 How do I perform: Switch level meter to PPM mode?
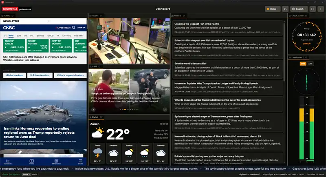[x=303, y=64]
